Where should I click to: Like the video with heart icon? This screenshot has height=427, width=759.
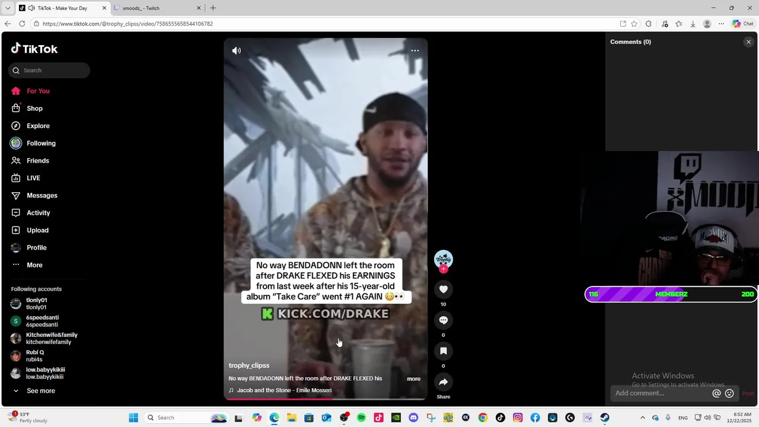(443, 289)
